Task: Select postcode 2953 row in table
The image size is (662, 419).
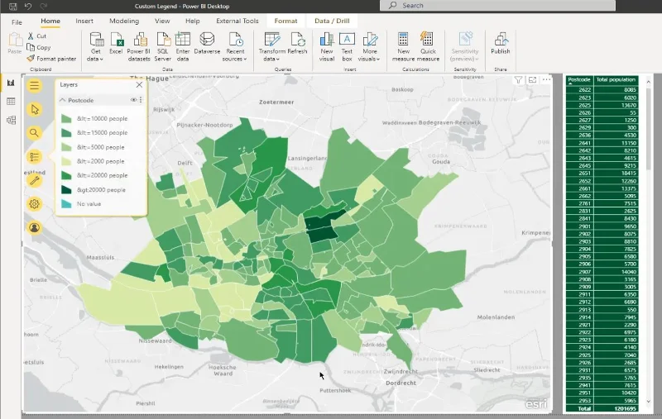Action: (x=602, y=401)
